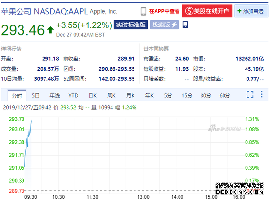Choose the 30分 interval tab

[206, 95]
